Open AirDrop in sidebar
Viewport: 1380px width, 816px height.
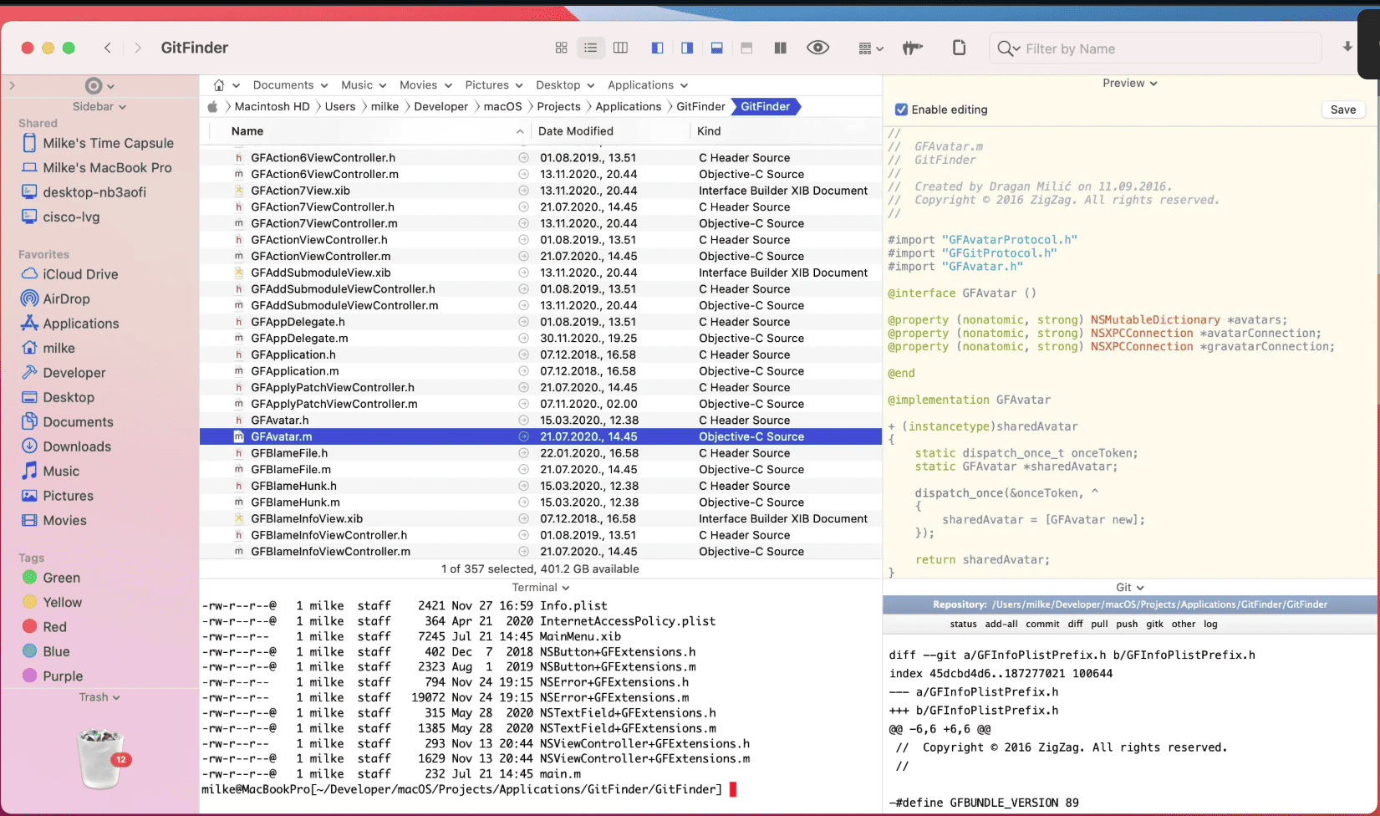pos(55,298)
